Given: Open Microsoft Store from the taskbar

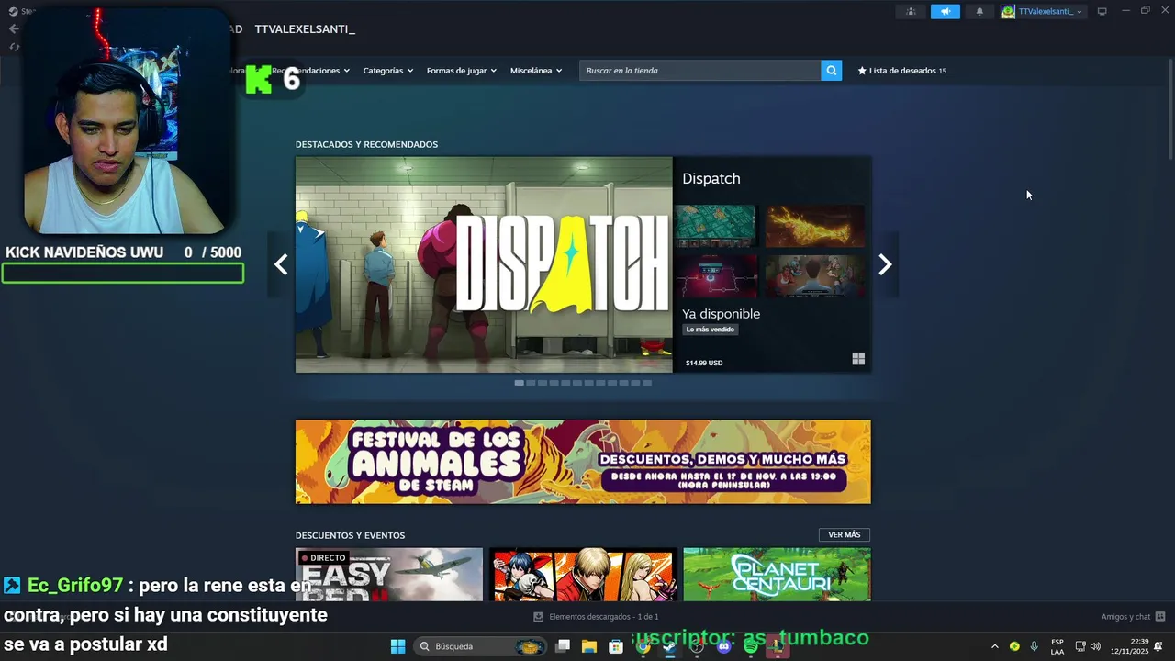Looking at the screenshot, I should tap(616, 646).
